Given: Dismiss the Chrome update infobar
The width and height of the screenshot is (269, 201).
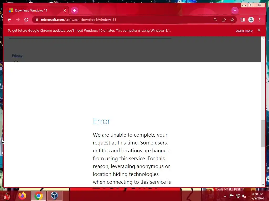Looking at the screenshot, I should [259, 30].
